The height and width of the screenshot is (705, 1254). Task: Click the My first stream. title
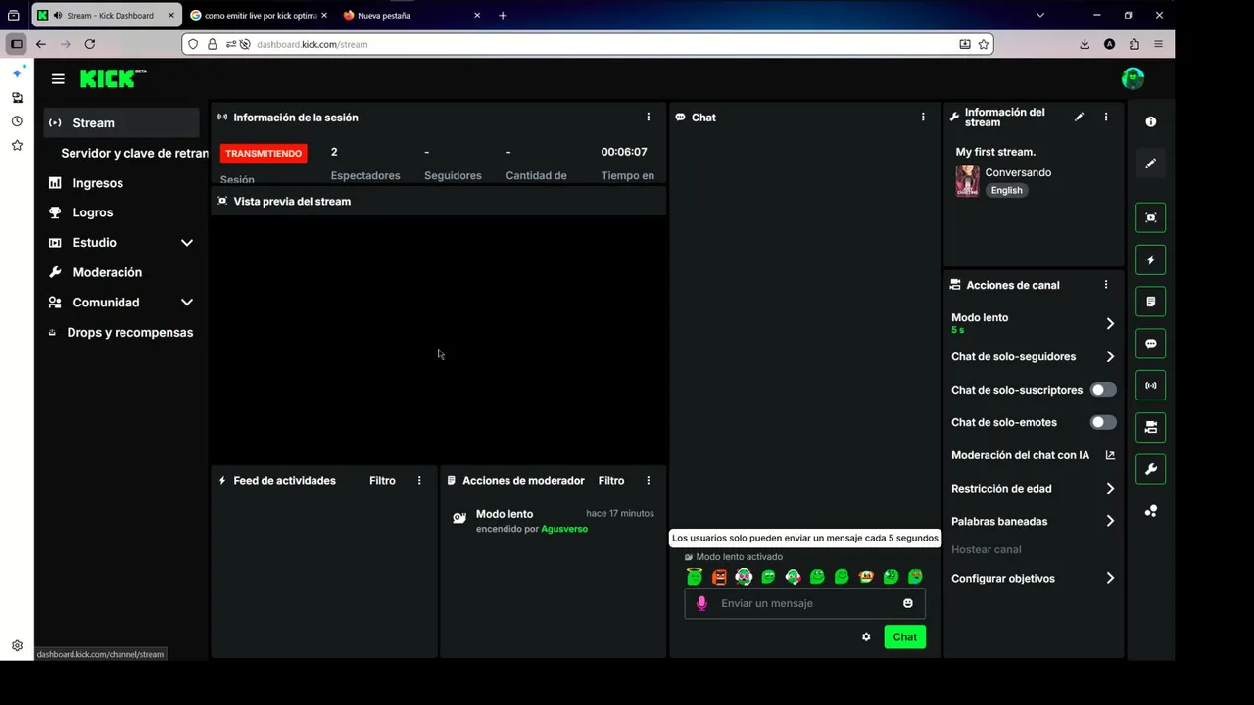point(995,152)
